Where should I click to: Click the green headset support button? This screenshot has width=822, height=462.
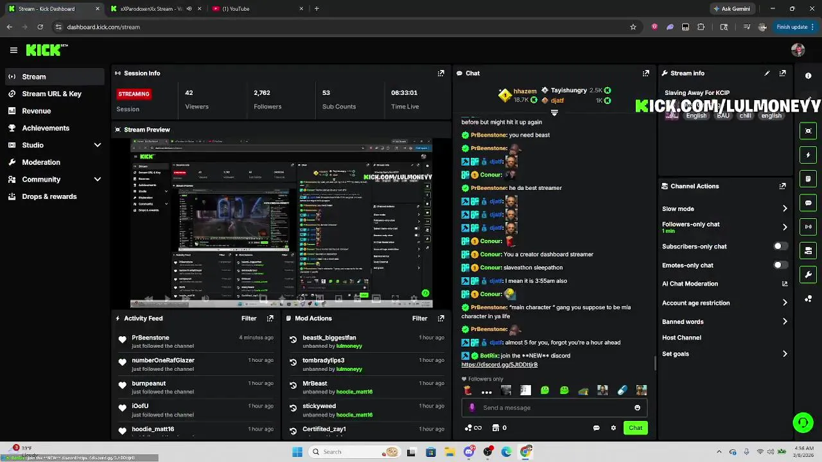[x=803, y=422]
